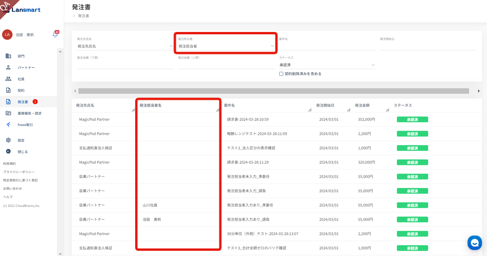Select the row 発注担当者未入力_準委任
487x256 pixels.
[277, 177]
